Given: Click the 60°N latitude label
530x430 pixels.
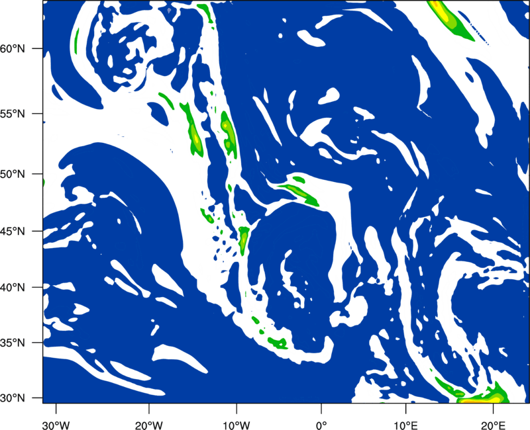Looking at the screenshot, I should coord(13,49).
